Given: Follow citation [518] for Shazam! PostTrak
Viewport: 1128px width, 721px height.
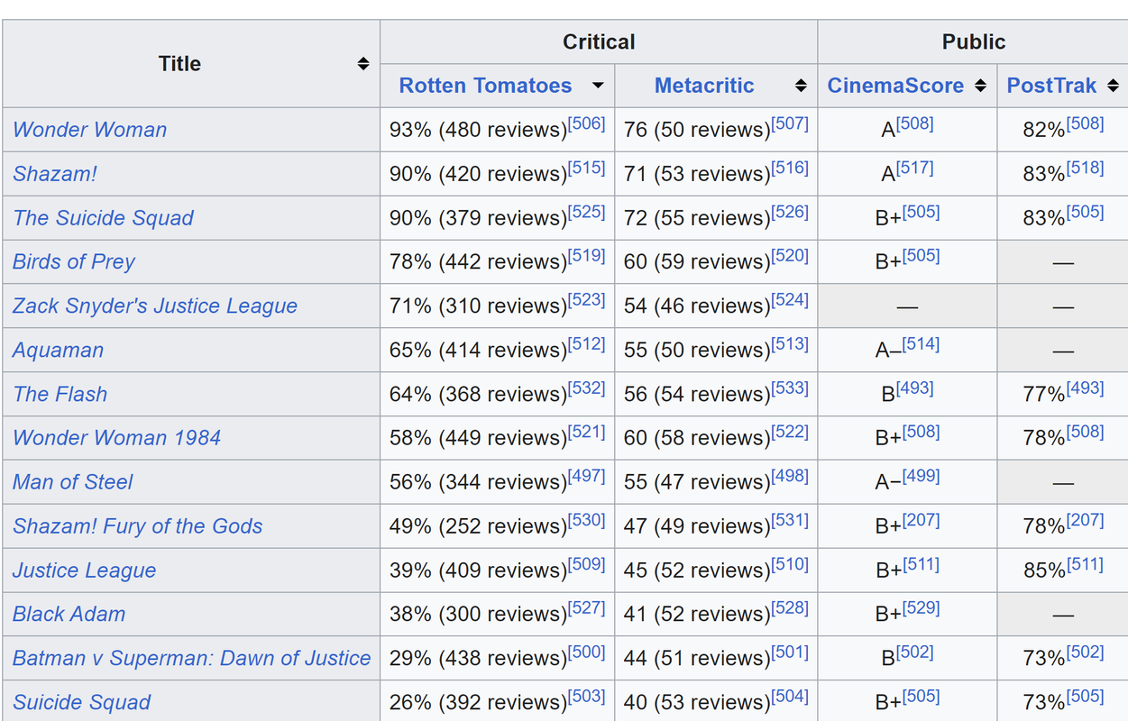Looking at the screenshot, I should pyautogui.click(x=1085, y=168).
